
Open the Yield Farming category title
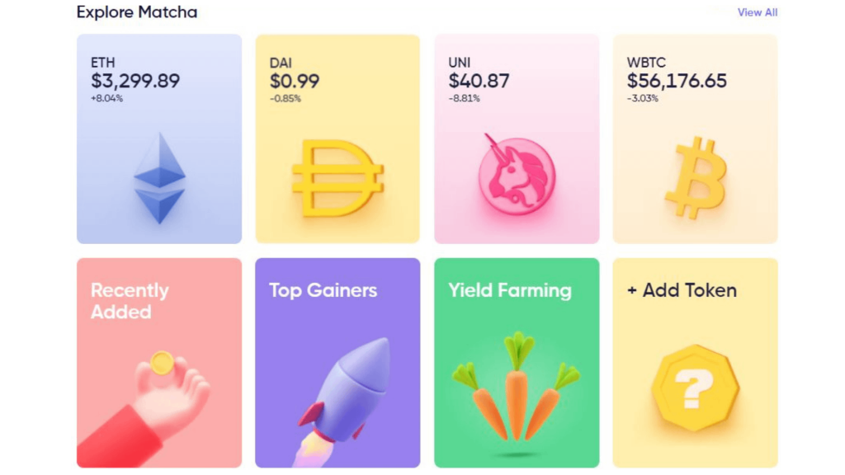(x=510, y=290)
